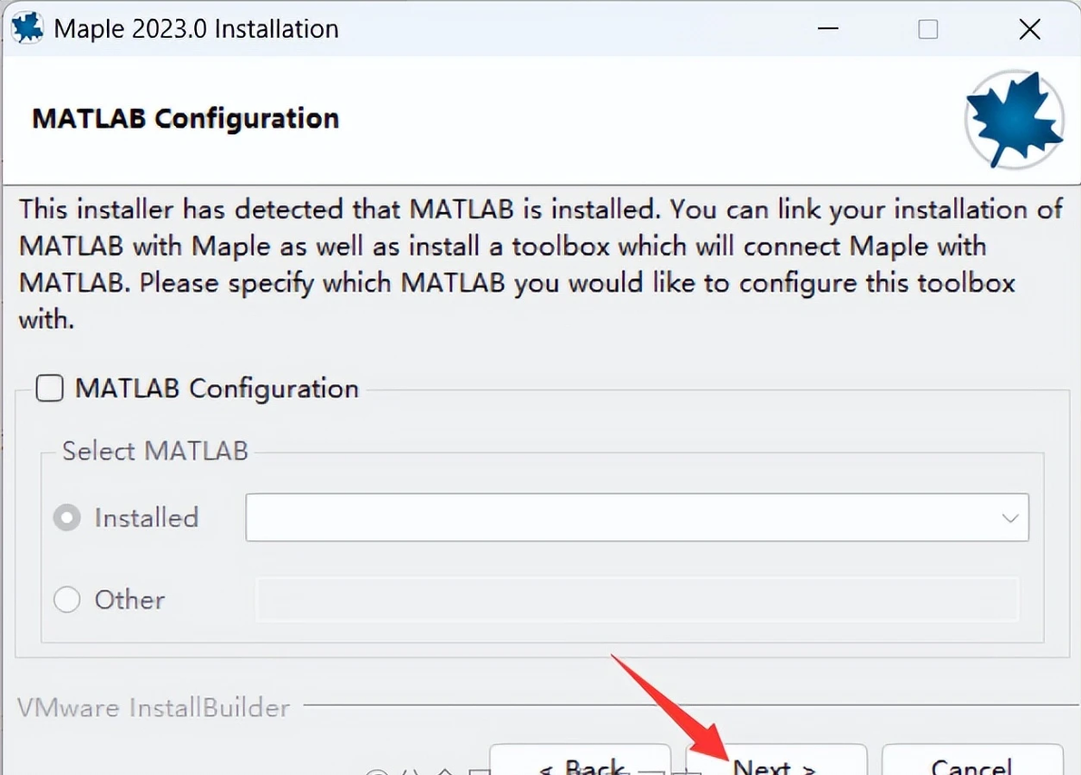1081x775 pixels.
Task: Enable the MATLAB Configuration checkbox
Action: pos(49,389)
